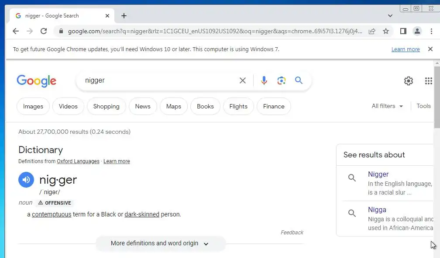Image resolution: width=440 pixels, height=258 pixels.
Task: Open the Oxford Languages link
Action: (x=78, y=161)
